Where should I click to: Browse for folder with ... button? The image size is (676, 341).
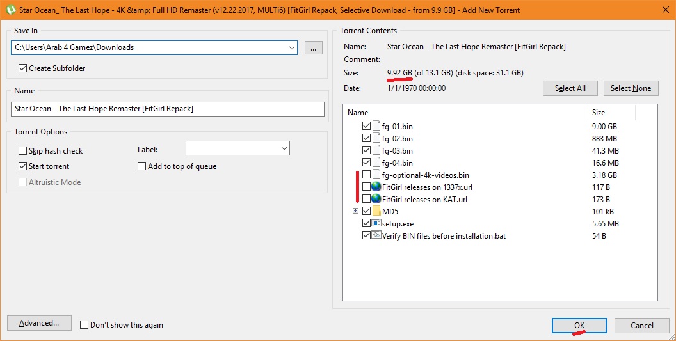coord(314,48)
